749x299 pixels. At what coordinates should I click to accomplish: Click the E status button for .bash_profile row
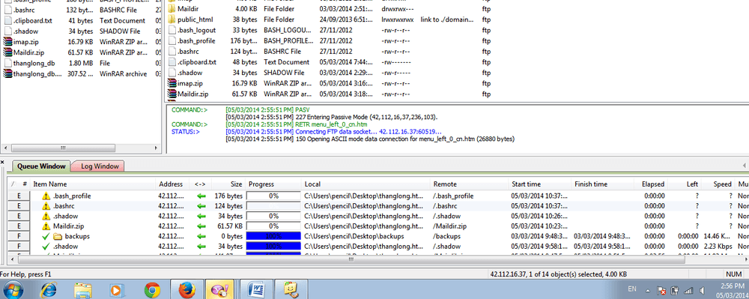(x=19, y=196)
